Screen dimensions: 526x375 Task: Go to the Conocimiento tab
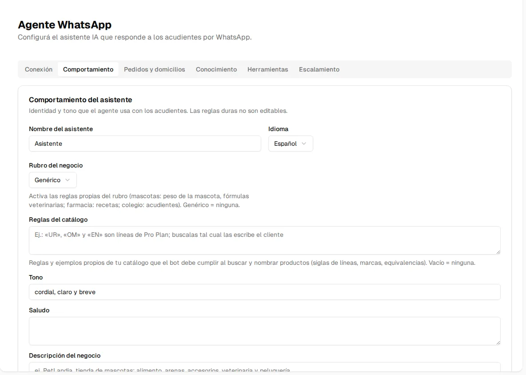pyautogui.click(x=216, y=69)
